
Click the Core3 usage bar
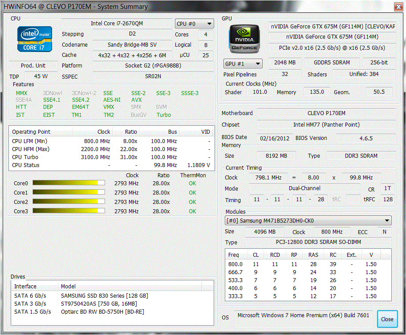coord(69,211)
